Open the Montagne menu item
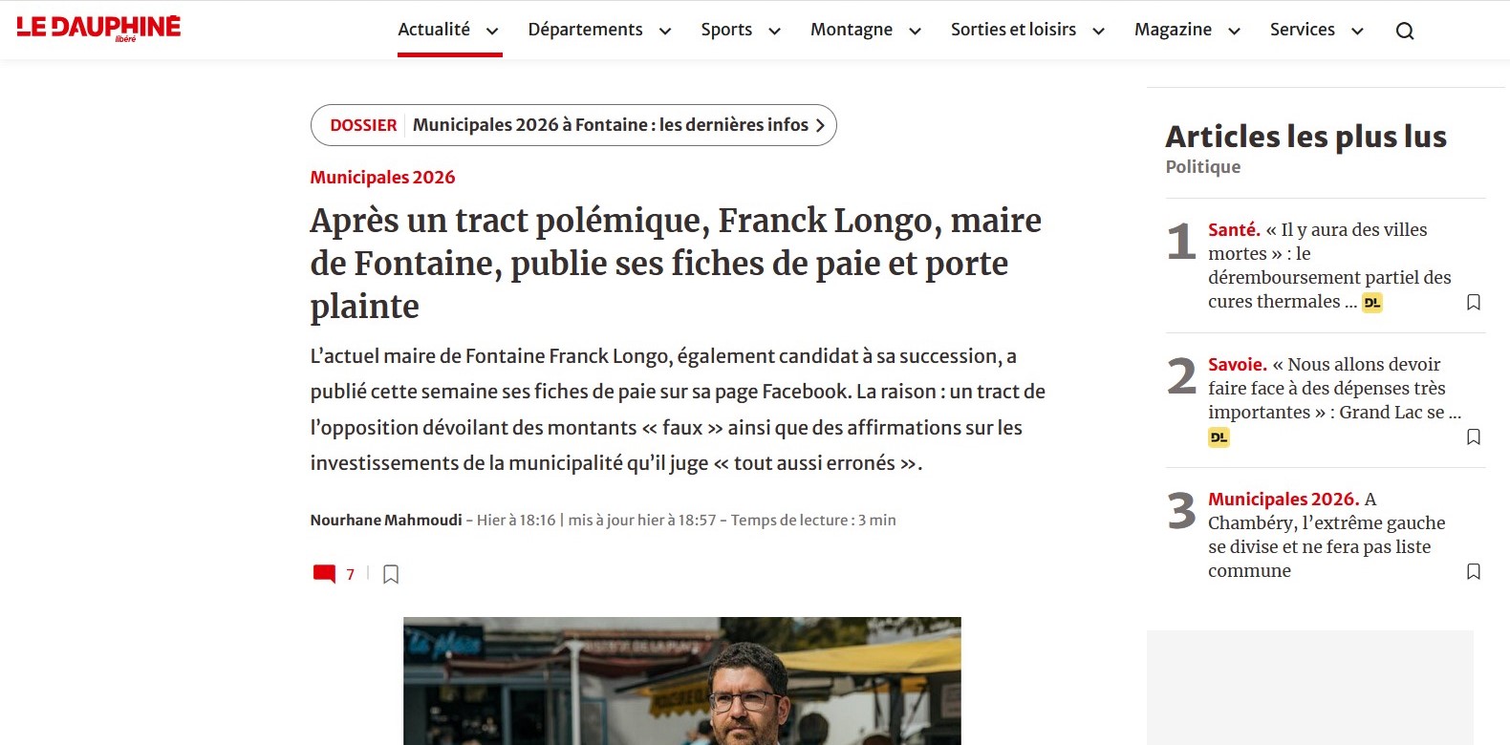This screenshot has width=1510, height=745. 851,30
